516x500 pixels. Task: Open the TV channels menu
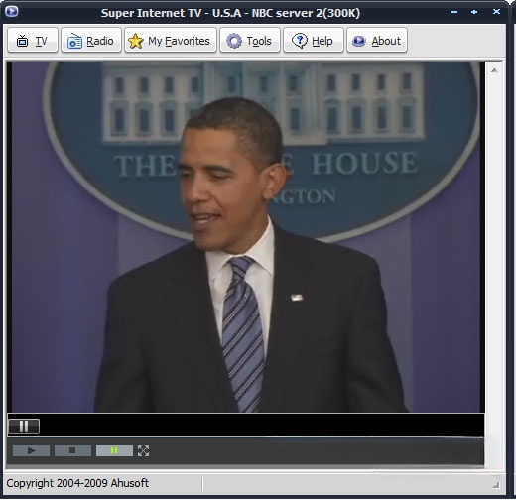click(x=33, y=41)
